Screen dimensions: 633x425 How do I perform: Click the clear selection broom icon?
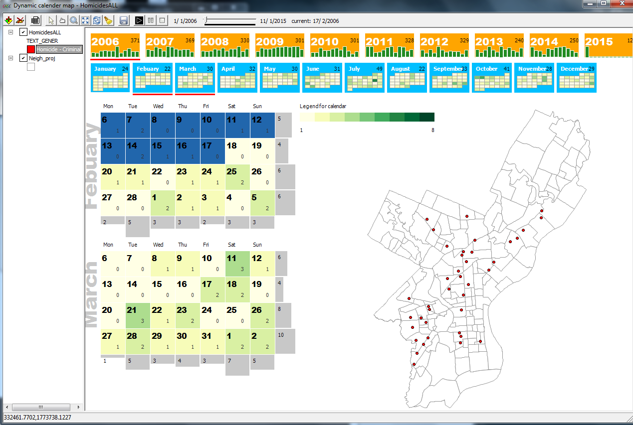(108, 20)
